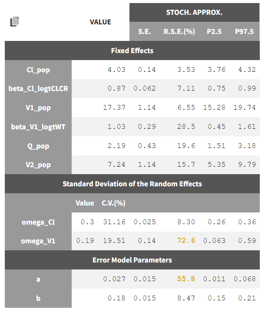Select the R.S.E.(%) column header
265x313 pixels.
click(179, 31)
